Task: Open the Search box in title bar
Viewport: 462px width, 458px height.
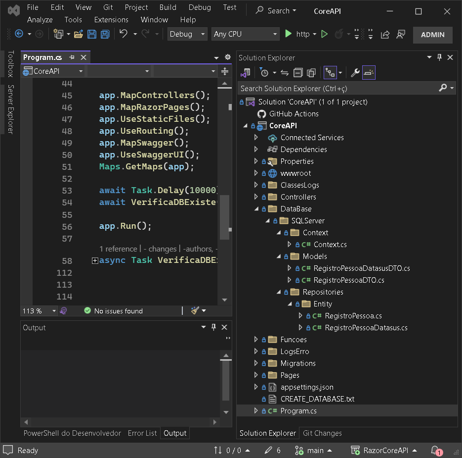Action: point(276,11)
